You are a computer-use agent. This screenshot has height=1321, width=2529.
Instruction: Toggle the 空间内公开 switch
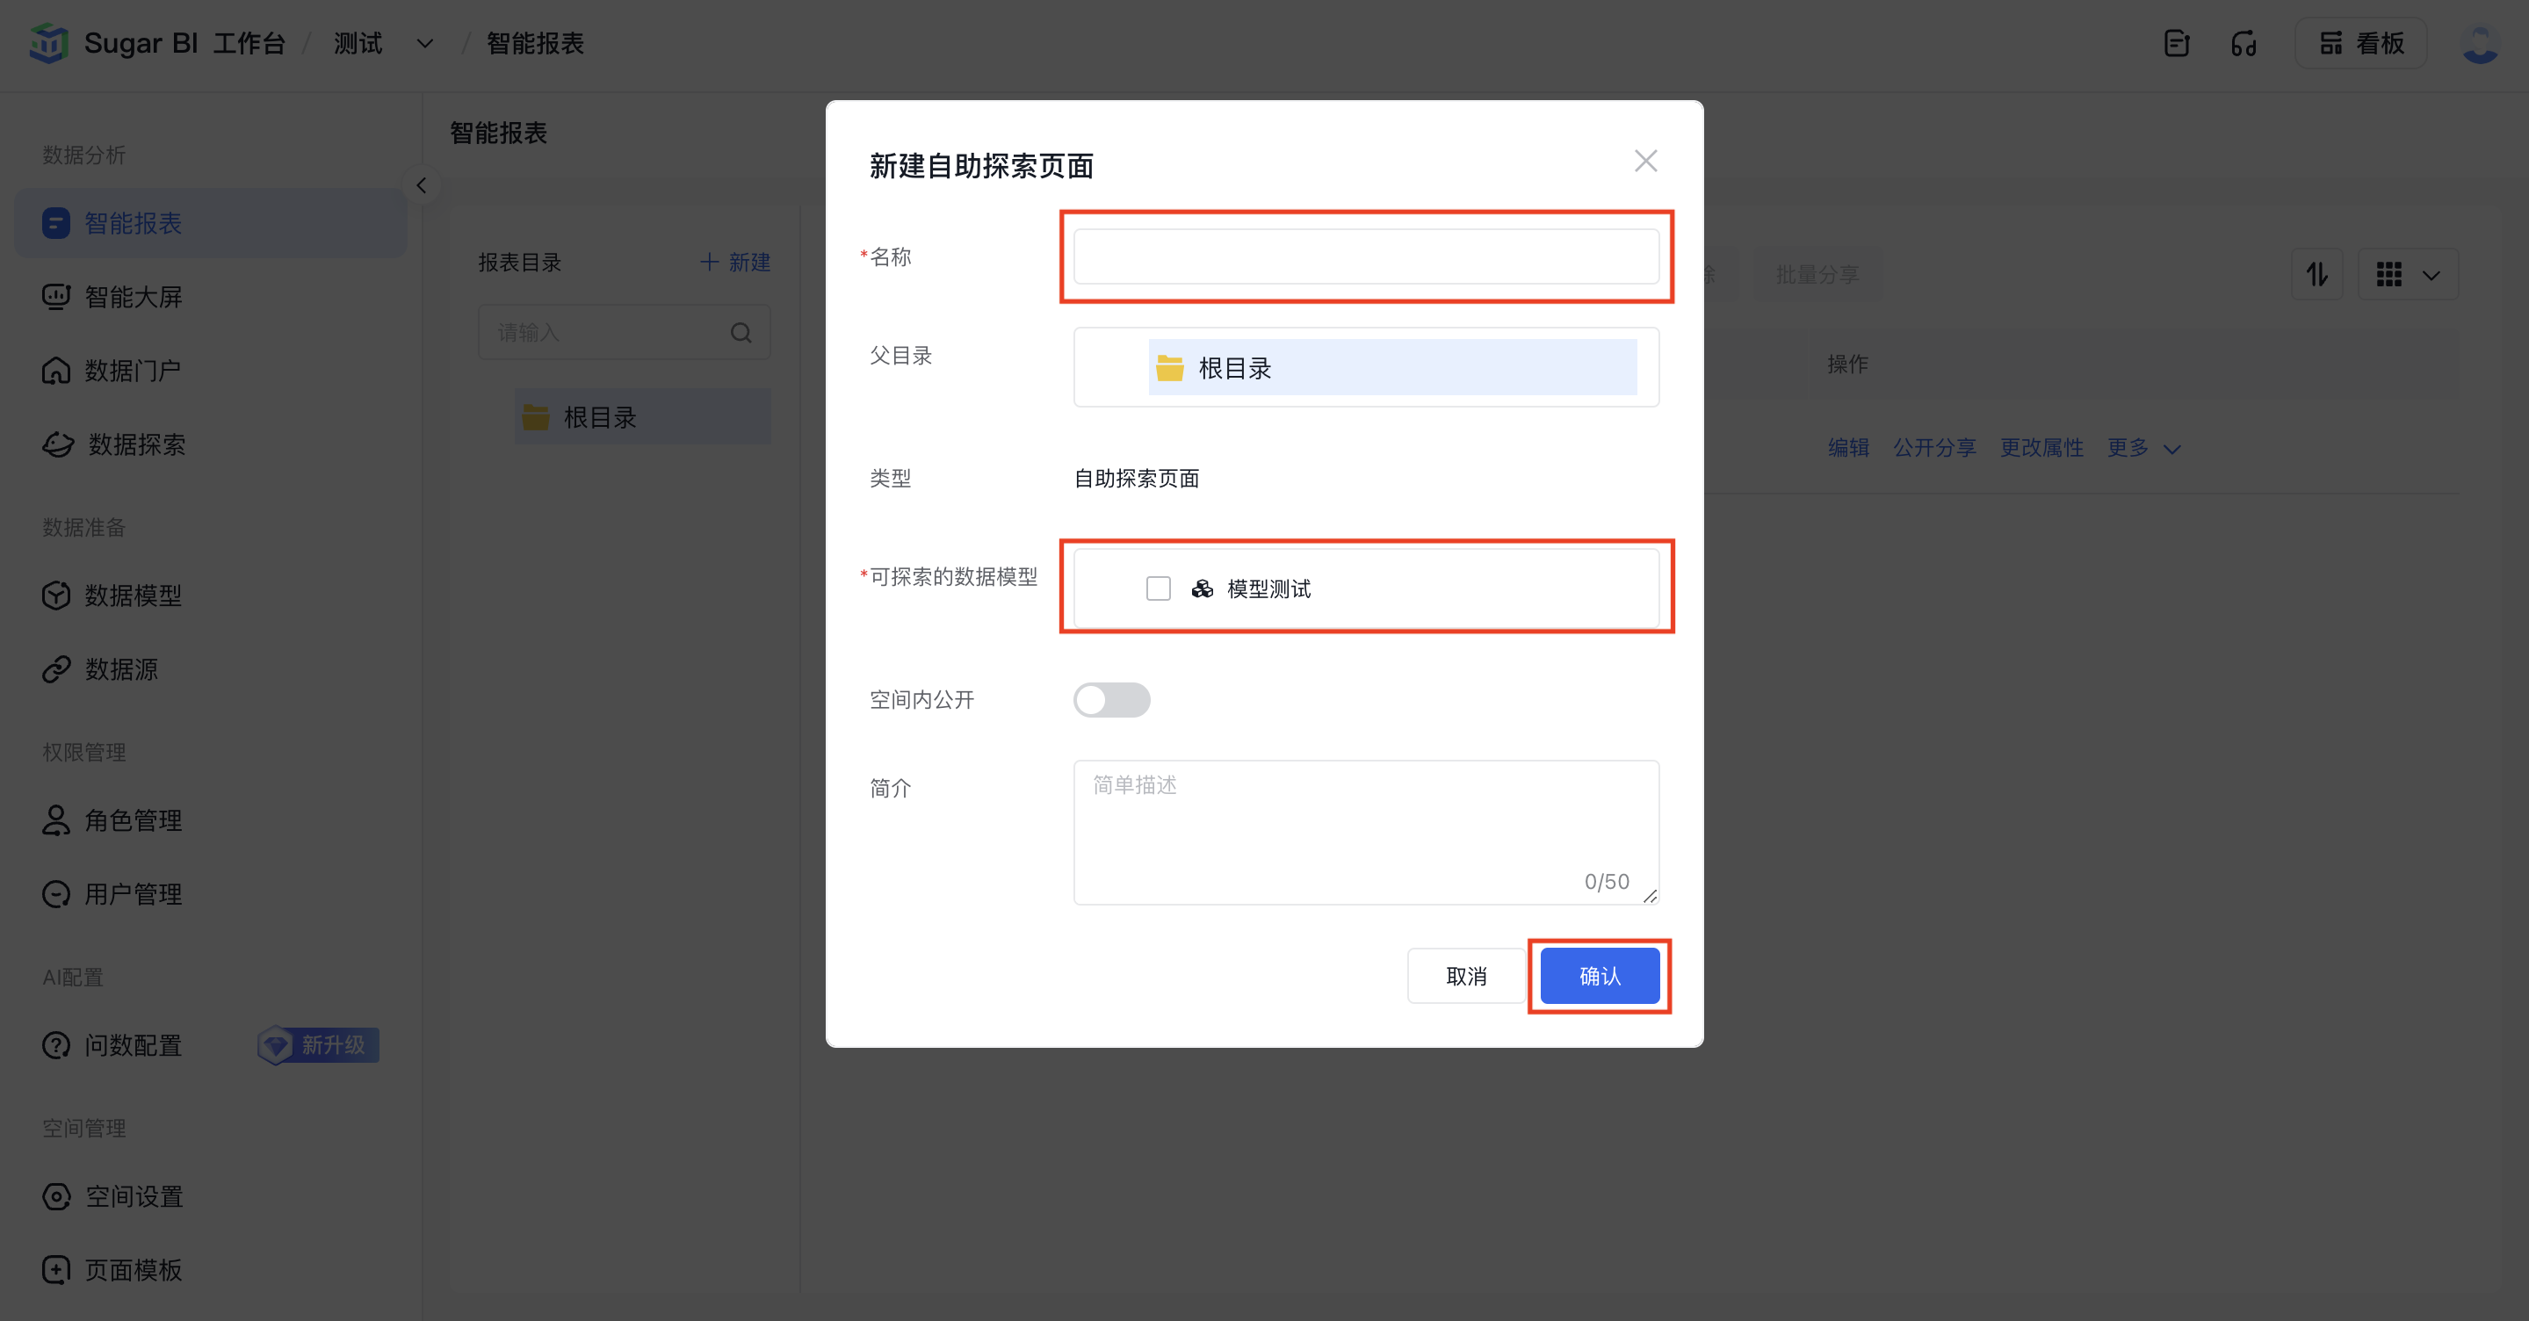click(1111, 700)
